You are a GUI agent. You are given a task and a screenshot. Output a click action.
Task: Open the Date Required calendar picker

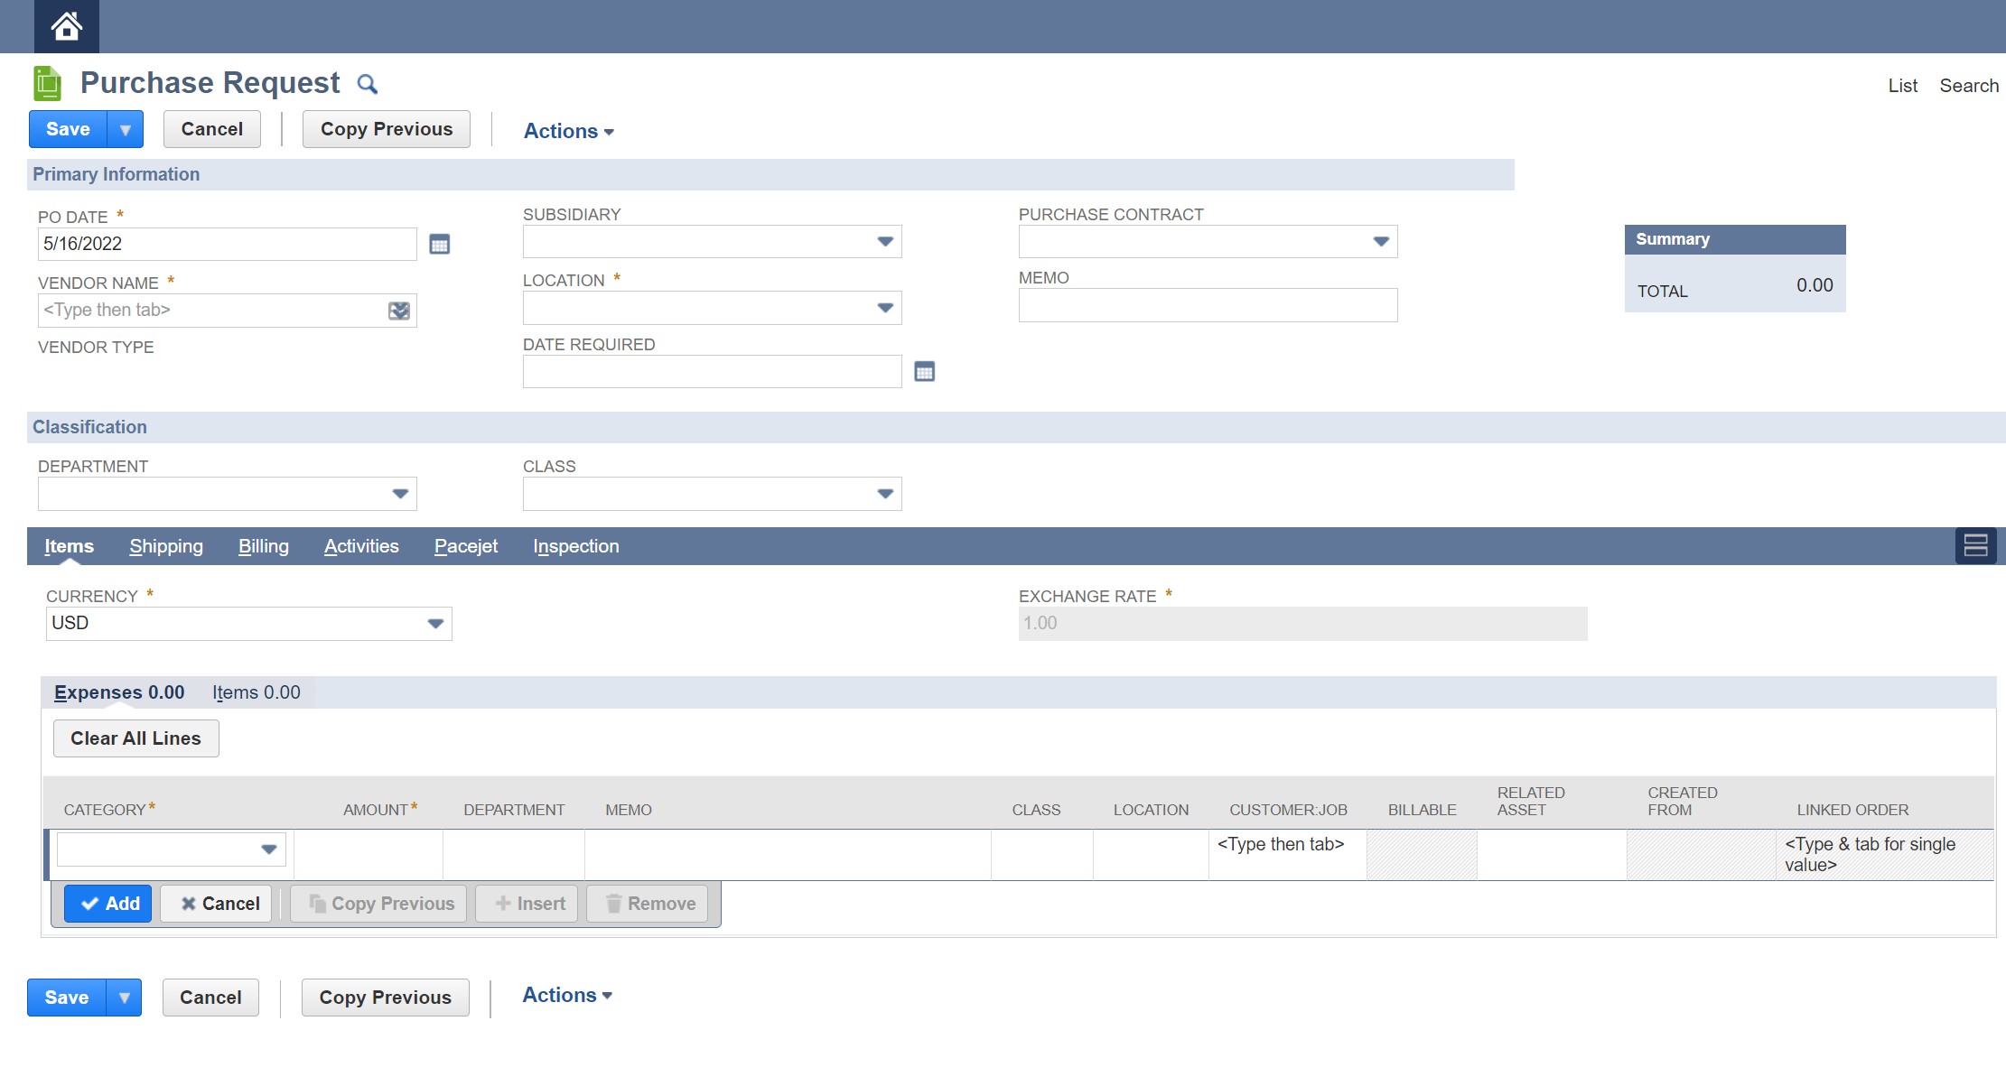pos(924,371)
